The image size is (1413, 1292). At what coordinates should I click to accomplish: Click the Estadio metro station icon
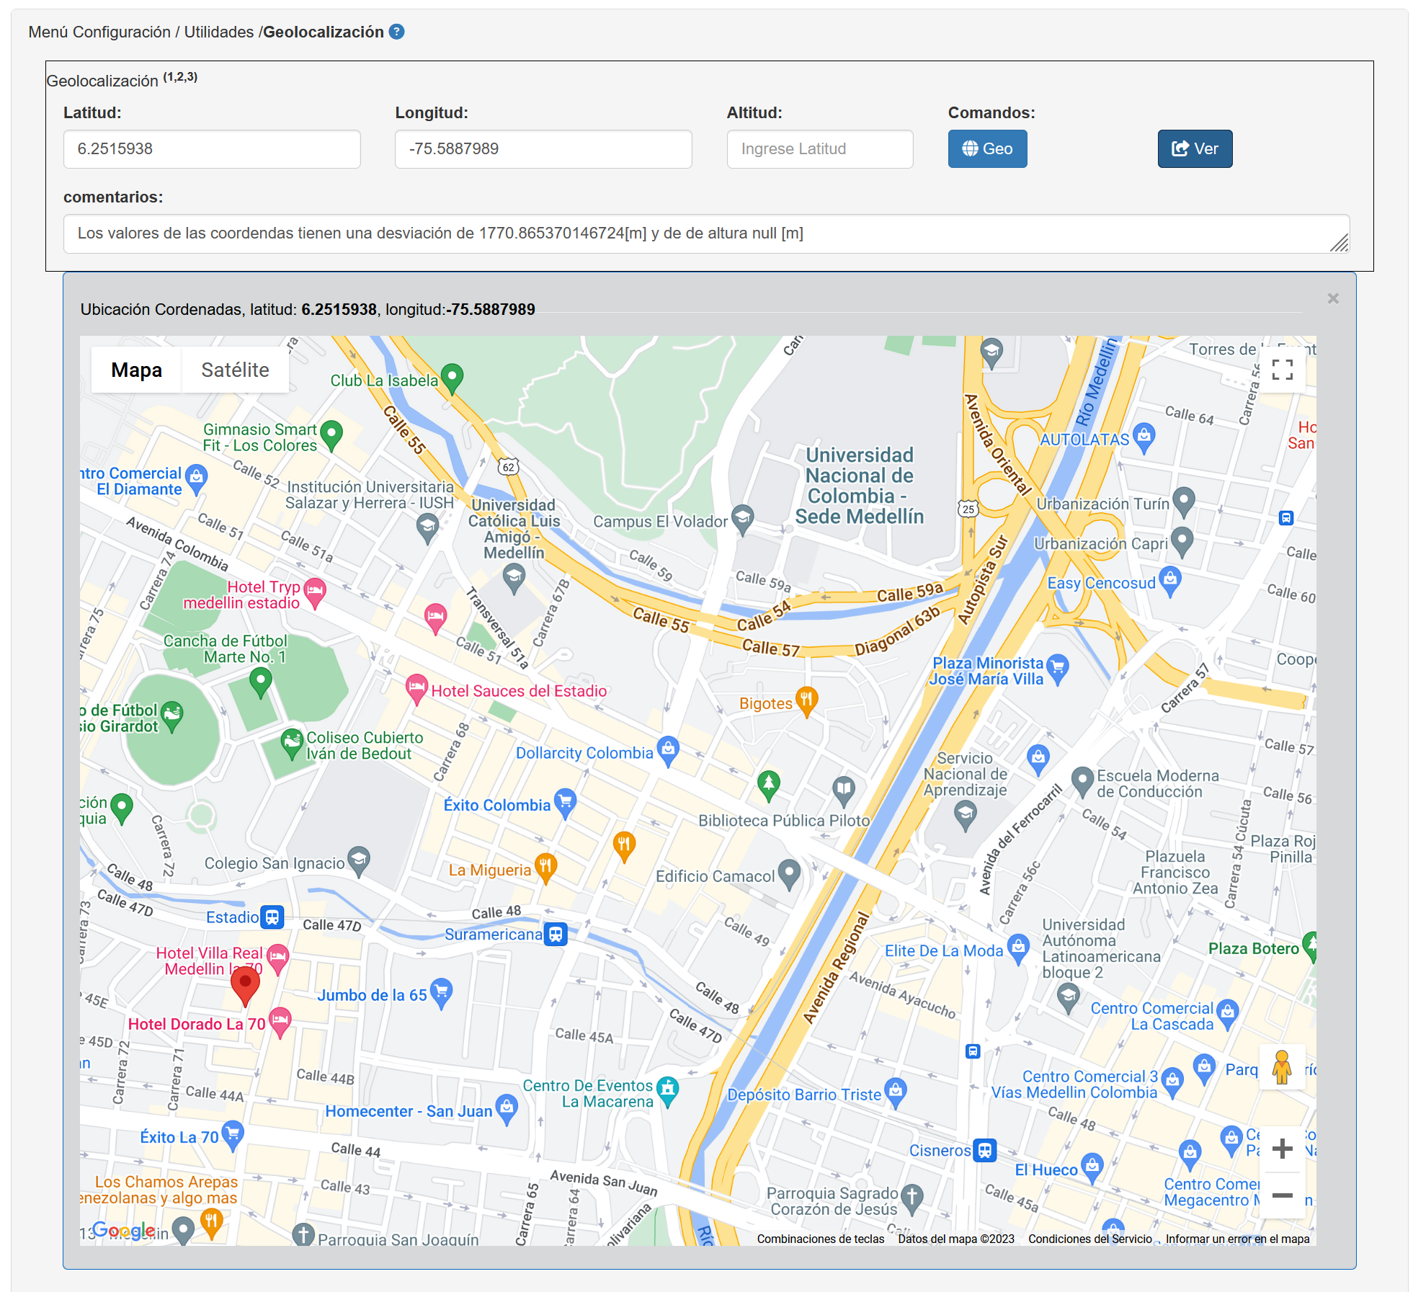[272, 917]
